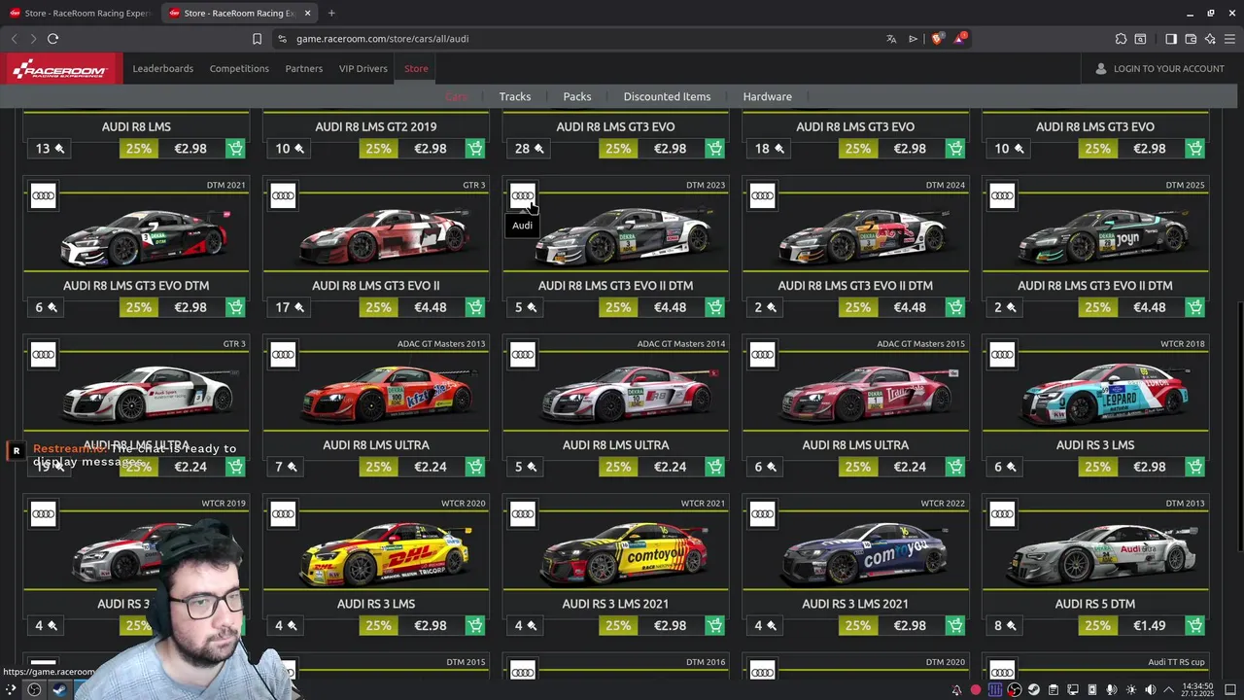1244x700 pixels.
Task: Click Audi logo on WTCR 2018 card
Action: [x=1002, y=355]
